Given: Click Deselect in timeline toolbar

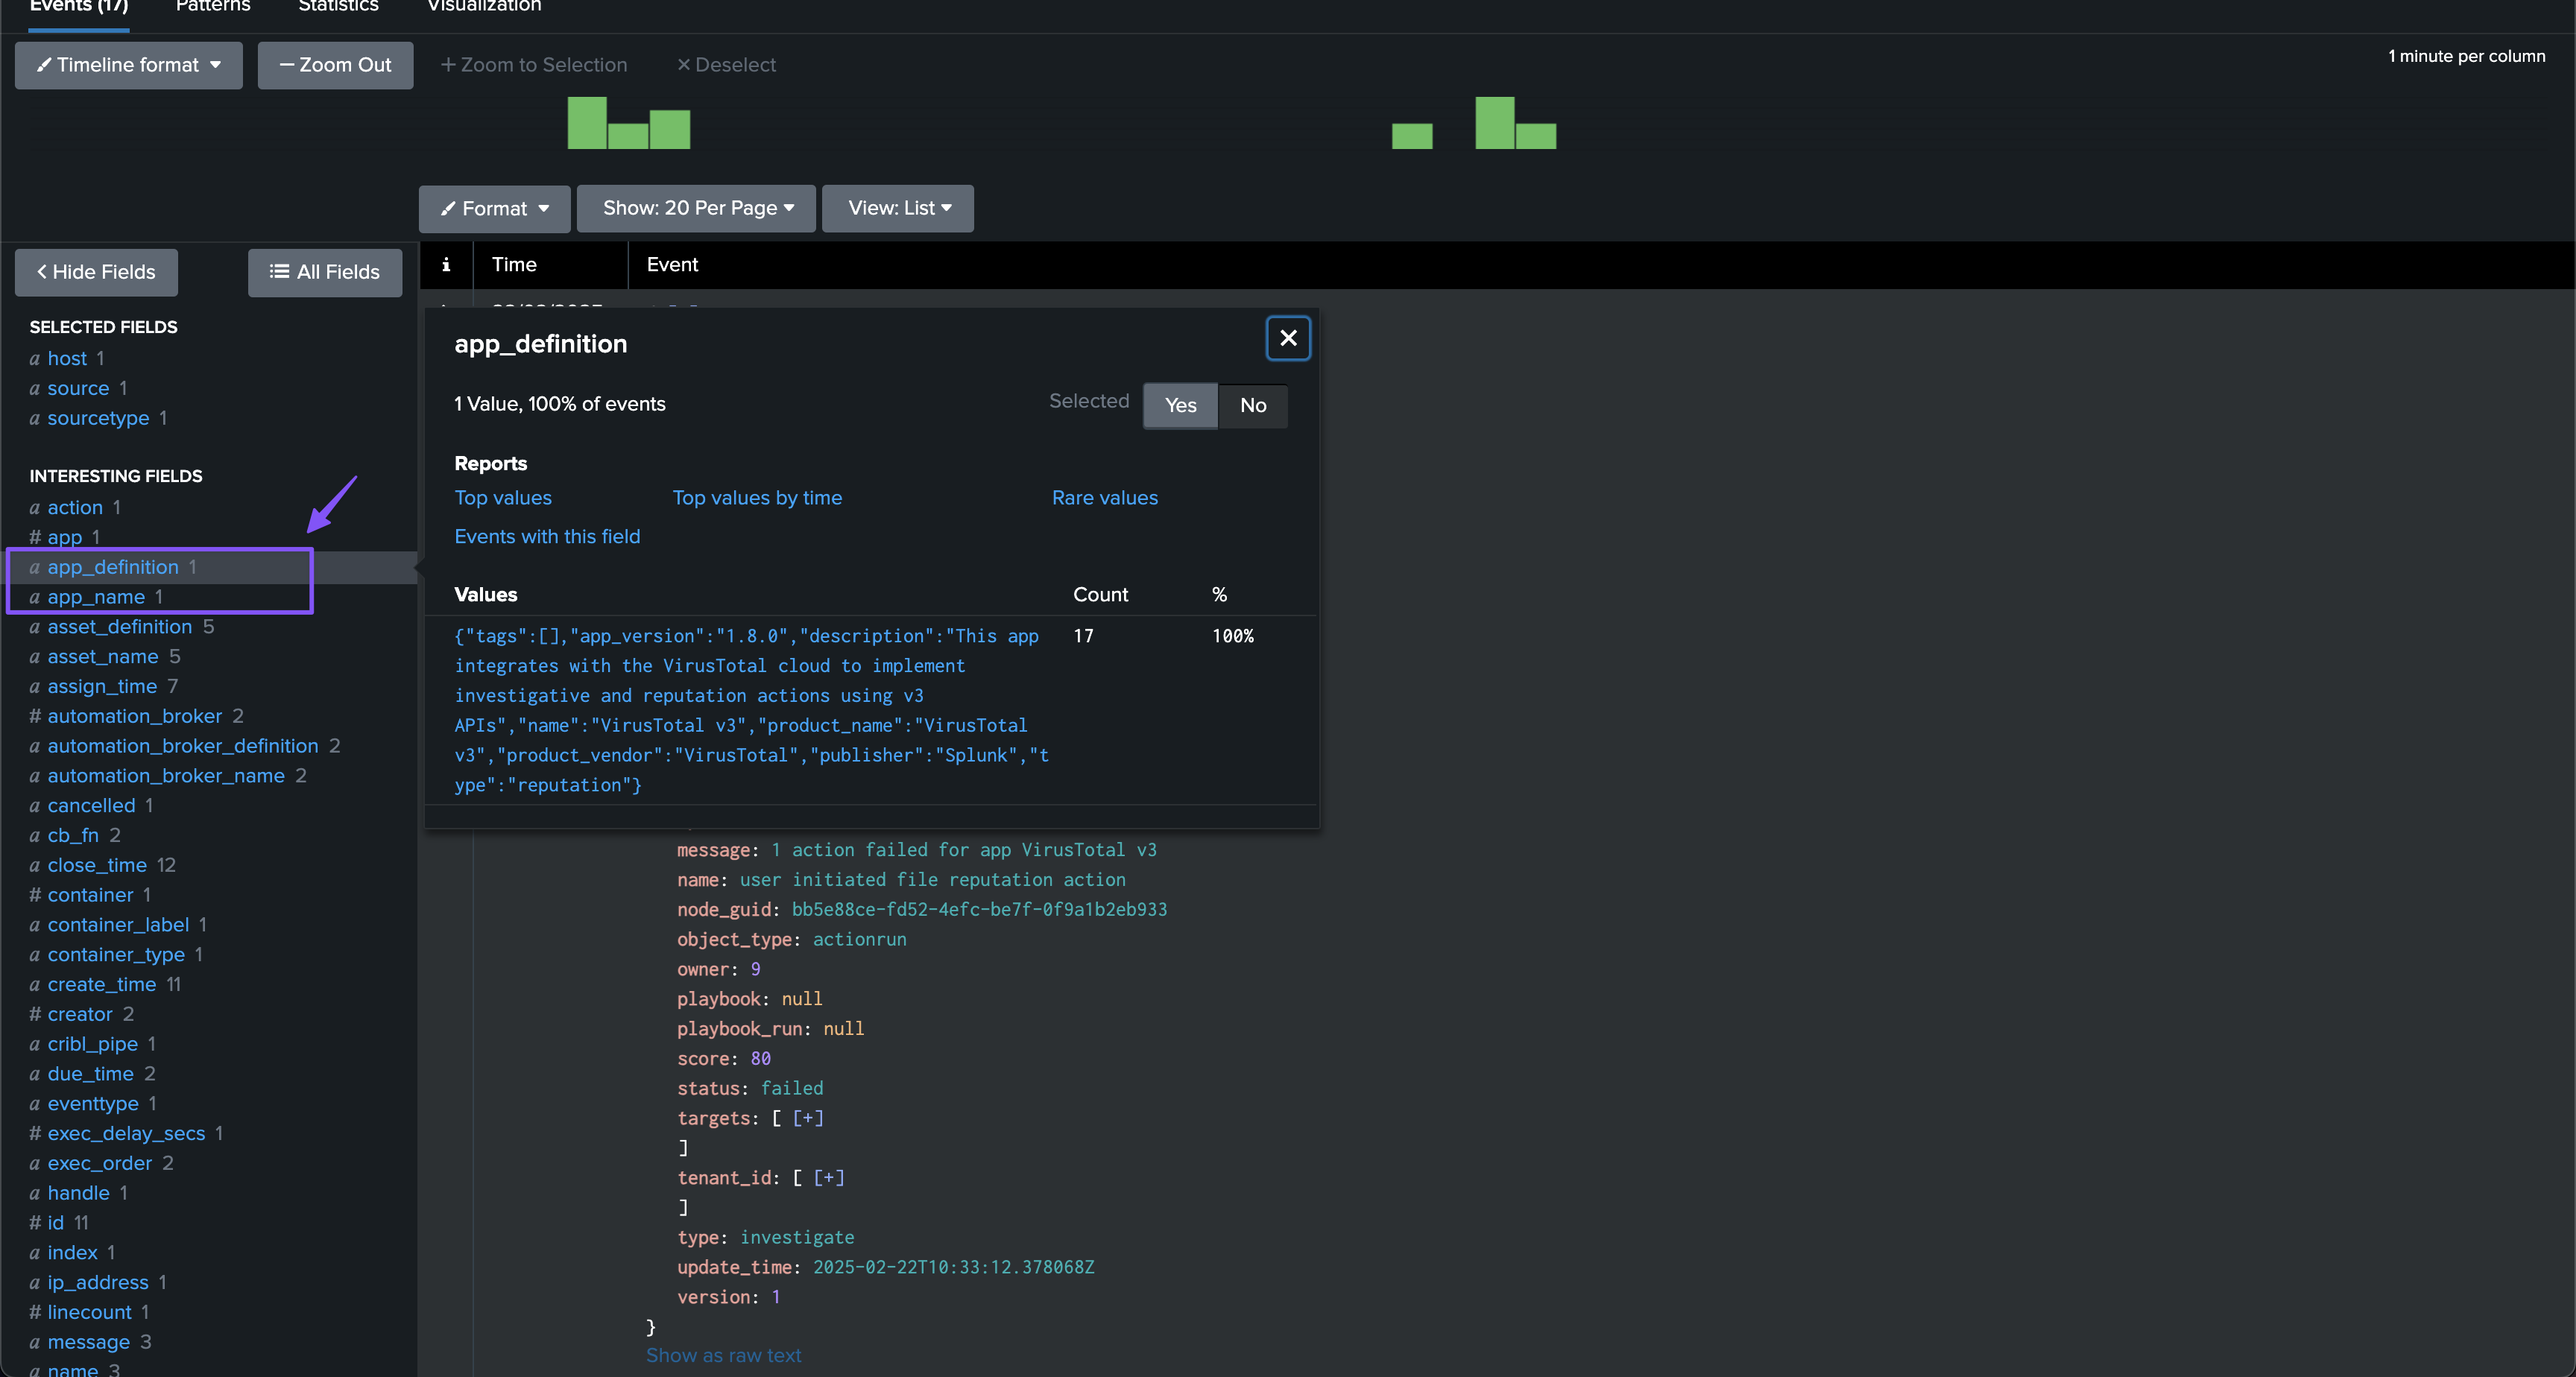Looking at the screenshot, I should [x=726, y=65].
